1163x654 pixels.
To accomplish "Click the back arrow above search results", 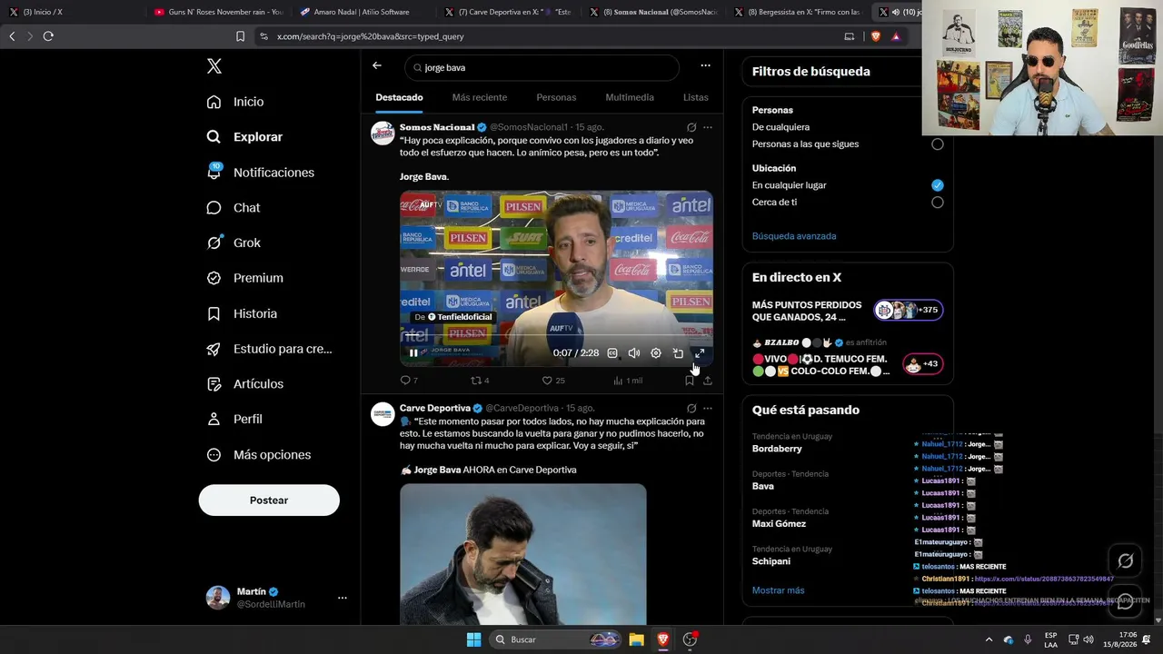I will coord(377,65).
